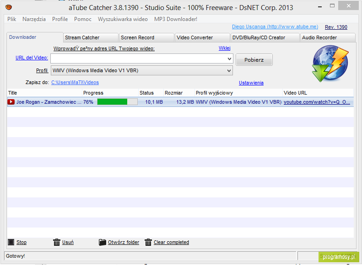This screenshot has height=265, width=362.
Task: Maximize the aTube Catcher window
Action: [332, 6]
